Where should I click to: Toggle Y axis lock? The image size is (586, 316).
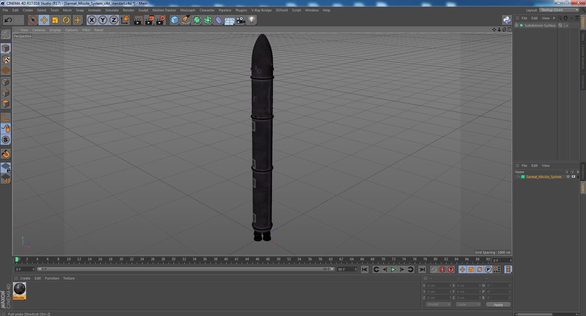click(103, 20)
